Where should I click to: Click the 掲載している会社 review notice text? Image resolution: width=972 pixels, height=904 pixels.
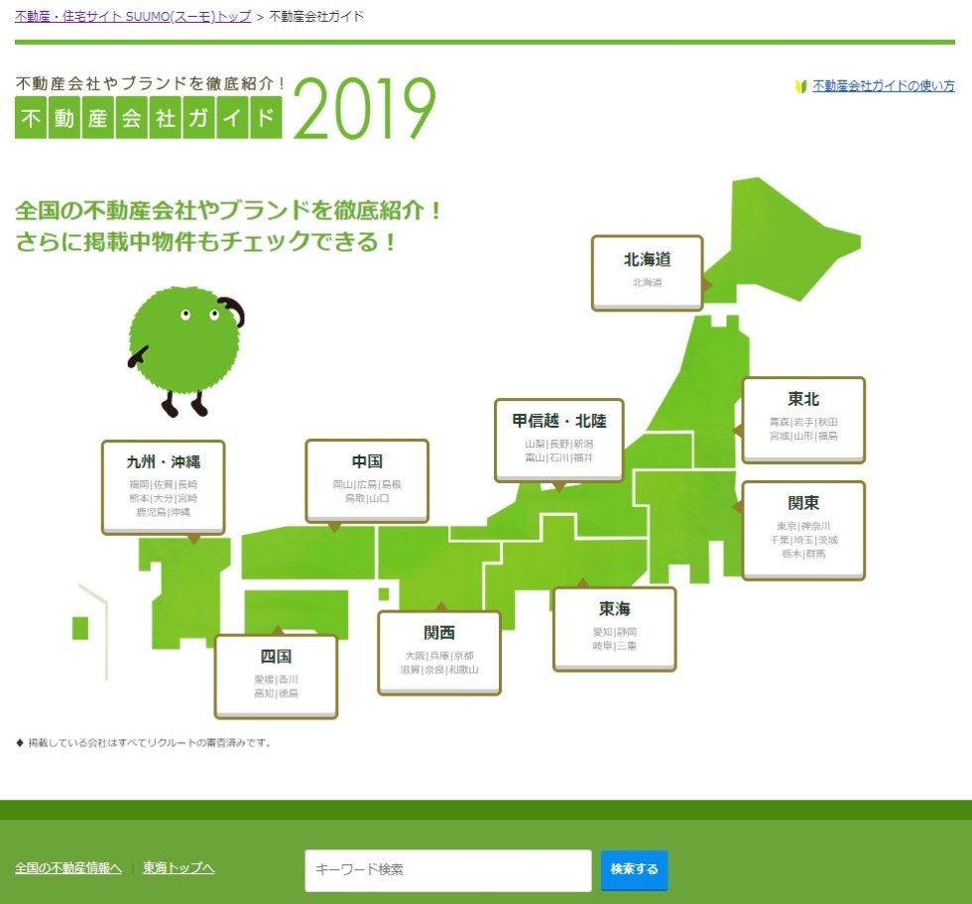click(143, 742)
